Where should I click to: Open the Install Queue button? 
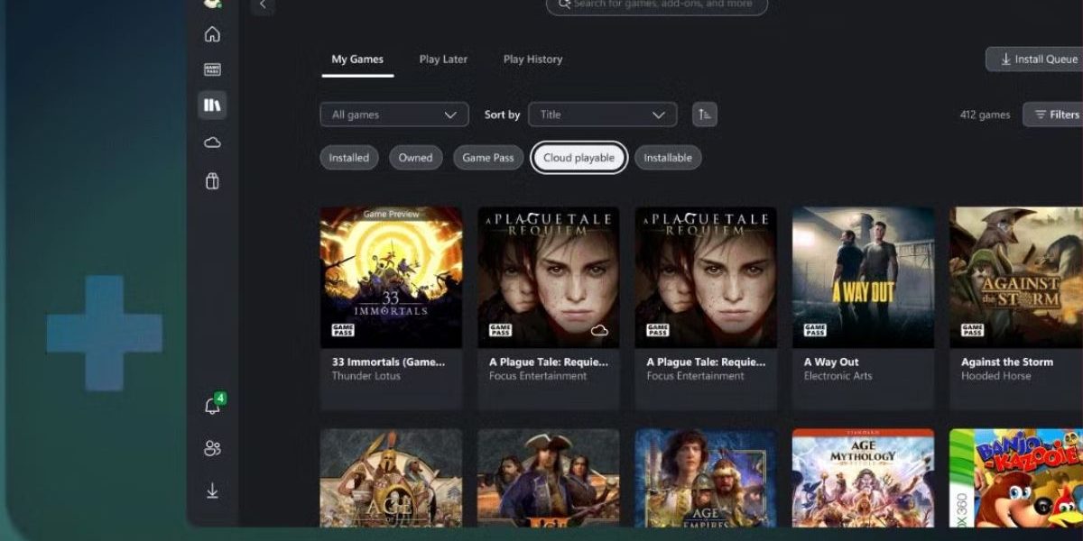click(x=1036, y=60)
